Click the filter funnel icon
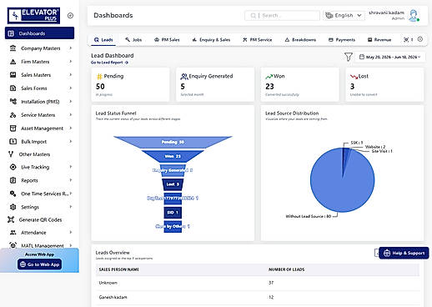Screen dimensions: 432x307 [x=348, y=57]
